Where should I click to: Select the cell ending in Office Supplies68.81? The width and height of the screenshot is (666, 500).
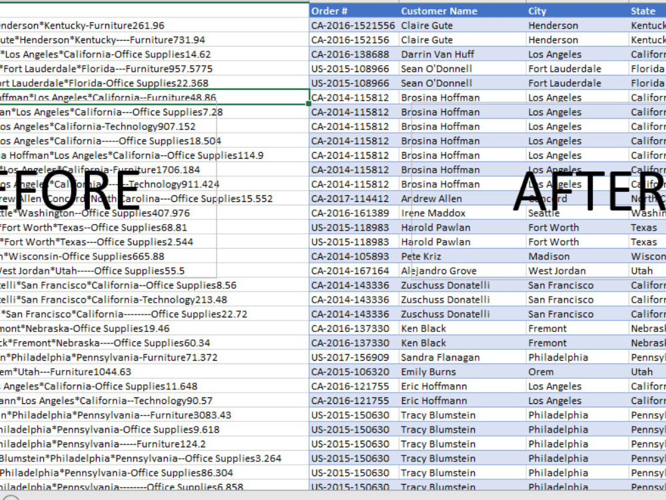[155, 227]
